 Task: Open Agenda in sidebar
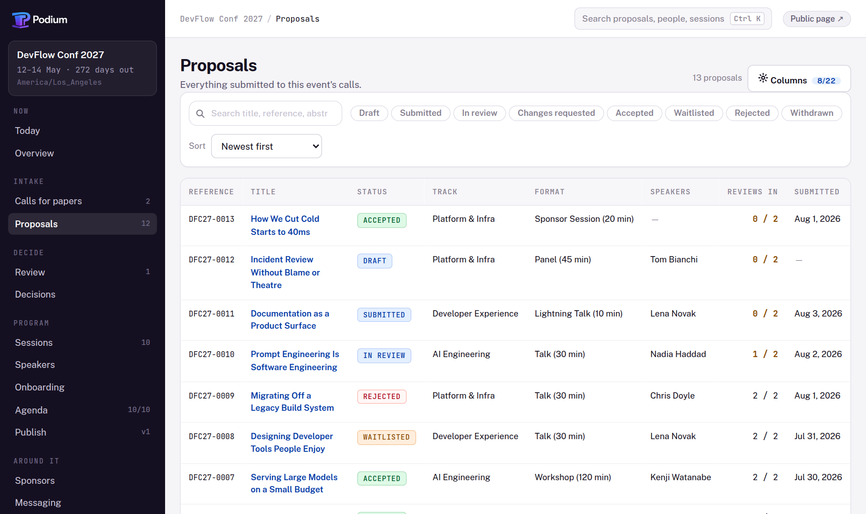tap(83, 410)
